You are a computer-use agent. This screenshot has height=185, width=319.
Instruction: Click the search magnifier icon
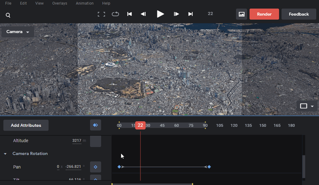pos(8,15)
